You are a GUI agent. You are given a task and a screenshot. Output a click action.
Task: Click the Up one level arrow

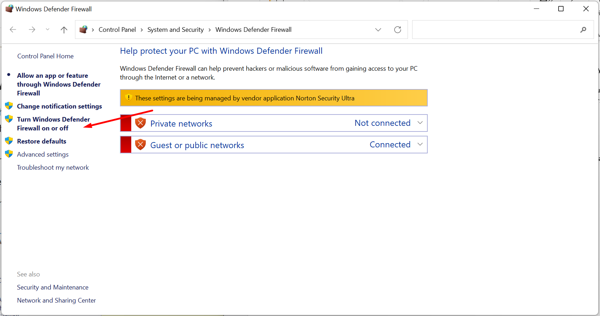64,30
